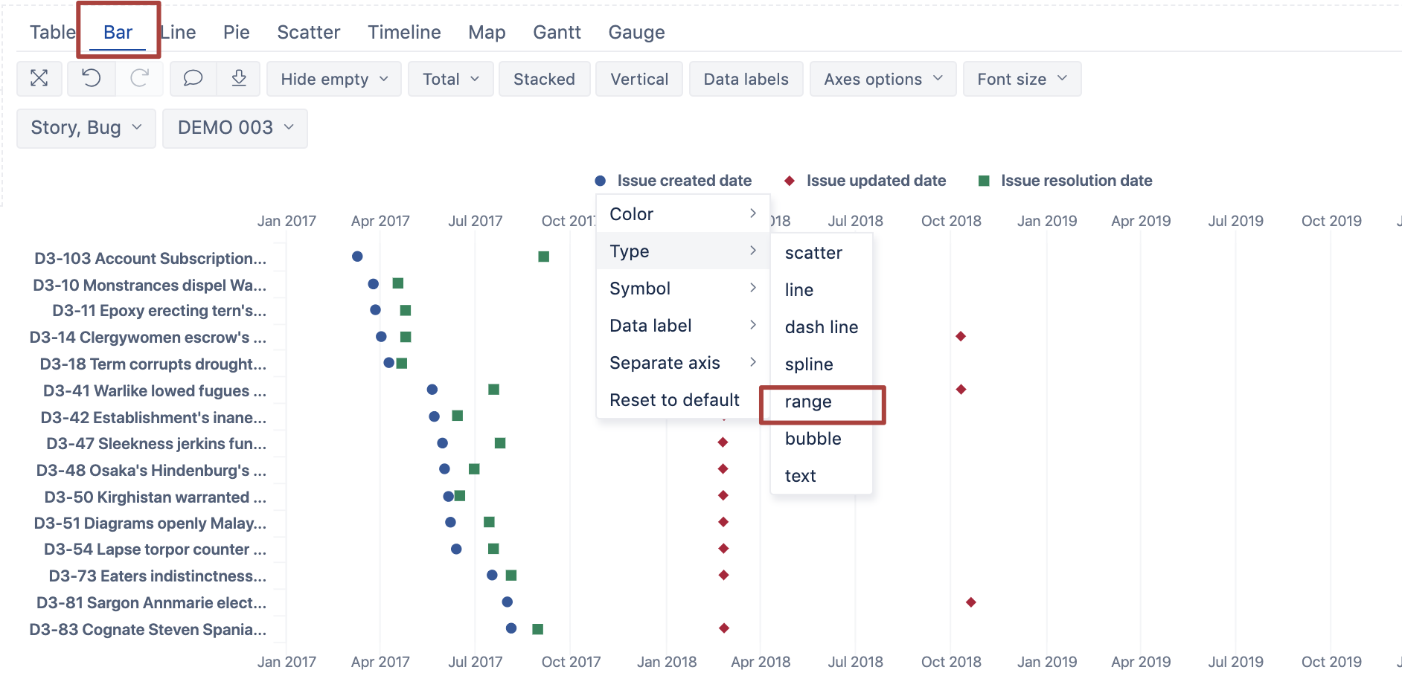Redo the last chart change
The image size is (1402, 696).
(139, 78)
